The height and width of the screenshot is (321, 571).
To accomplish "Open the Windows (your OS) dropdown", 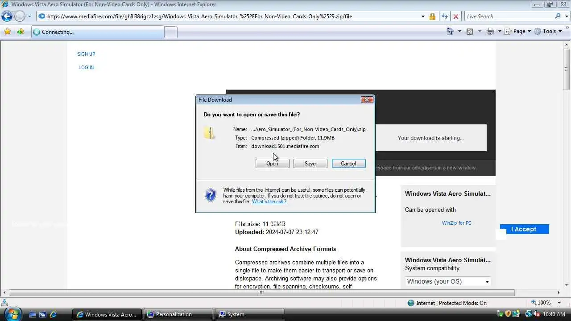I will (448, 281).
